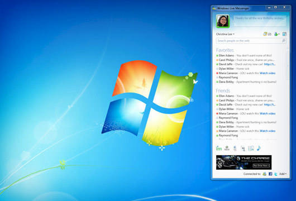Click the blue music note icon

point(259,148)
